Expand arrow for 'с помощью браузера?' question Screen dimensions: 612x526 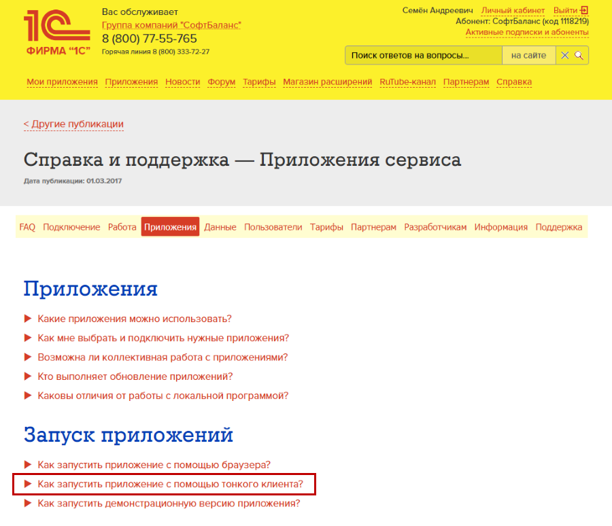coord(28,465)
